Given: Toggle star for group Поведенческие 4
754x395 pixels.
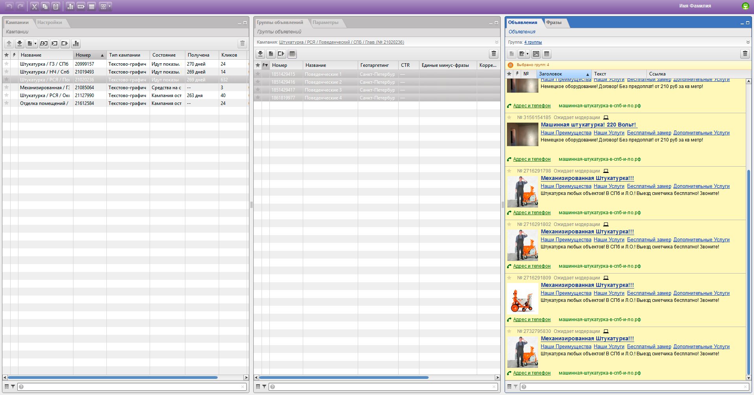Looking at the screenshot, I should [258, 97].
